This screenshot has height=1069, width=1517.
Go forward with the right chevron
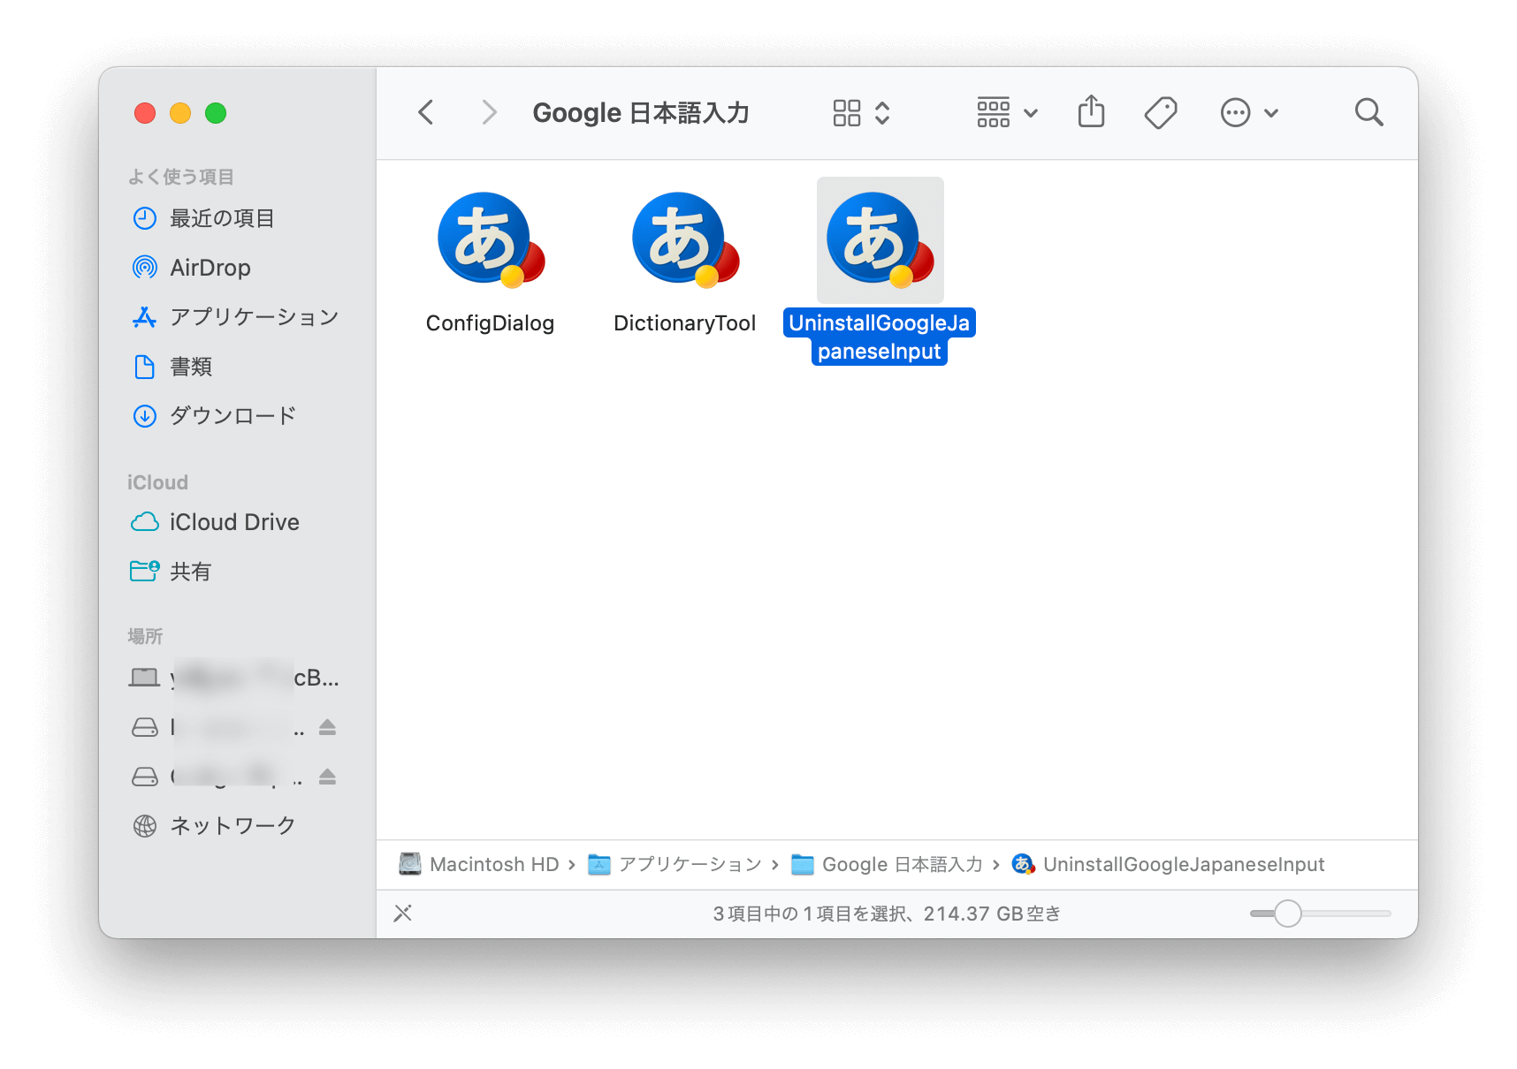[489, 113]
